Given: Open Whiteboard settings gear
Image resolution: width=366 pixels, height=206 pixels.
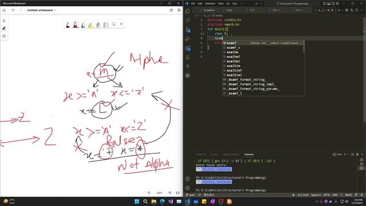Looking at the screenshot, I should pos(179,10).
